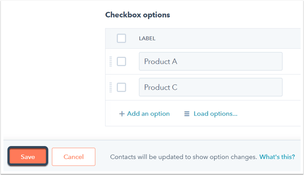Save the checkbox option changes
This screenshot has height=175, width=304.
pos(28,157)
